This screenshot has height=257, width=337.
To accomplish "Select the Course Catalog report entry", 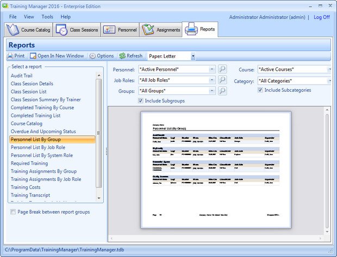I will pos(27,123).
